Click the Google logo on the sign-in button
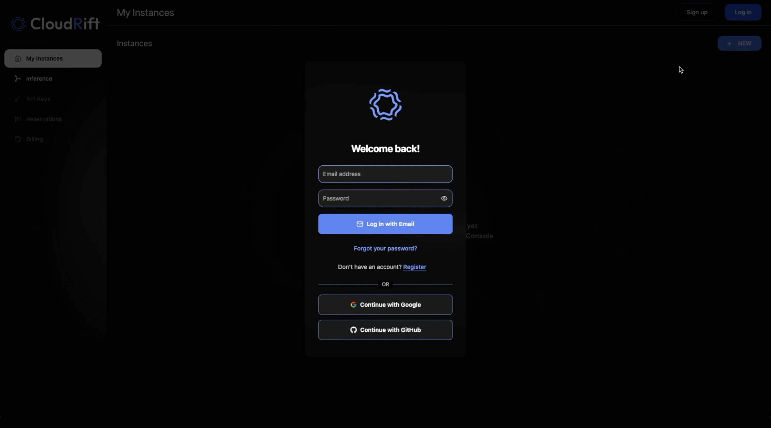The width and height of the screenshot is (771, 428). tap(353, 304)
